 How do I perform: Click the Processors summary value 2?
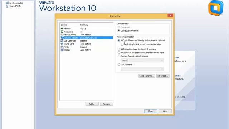coord(81,32)
